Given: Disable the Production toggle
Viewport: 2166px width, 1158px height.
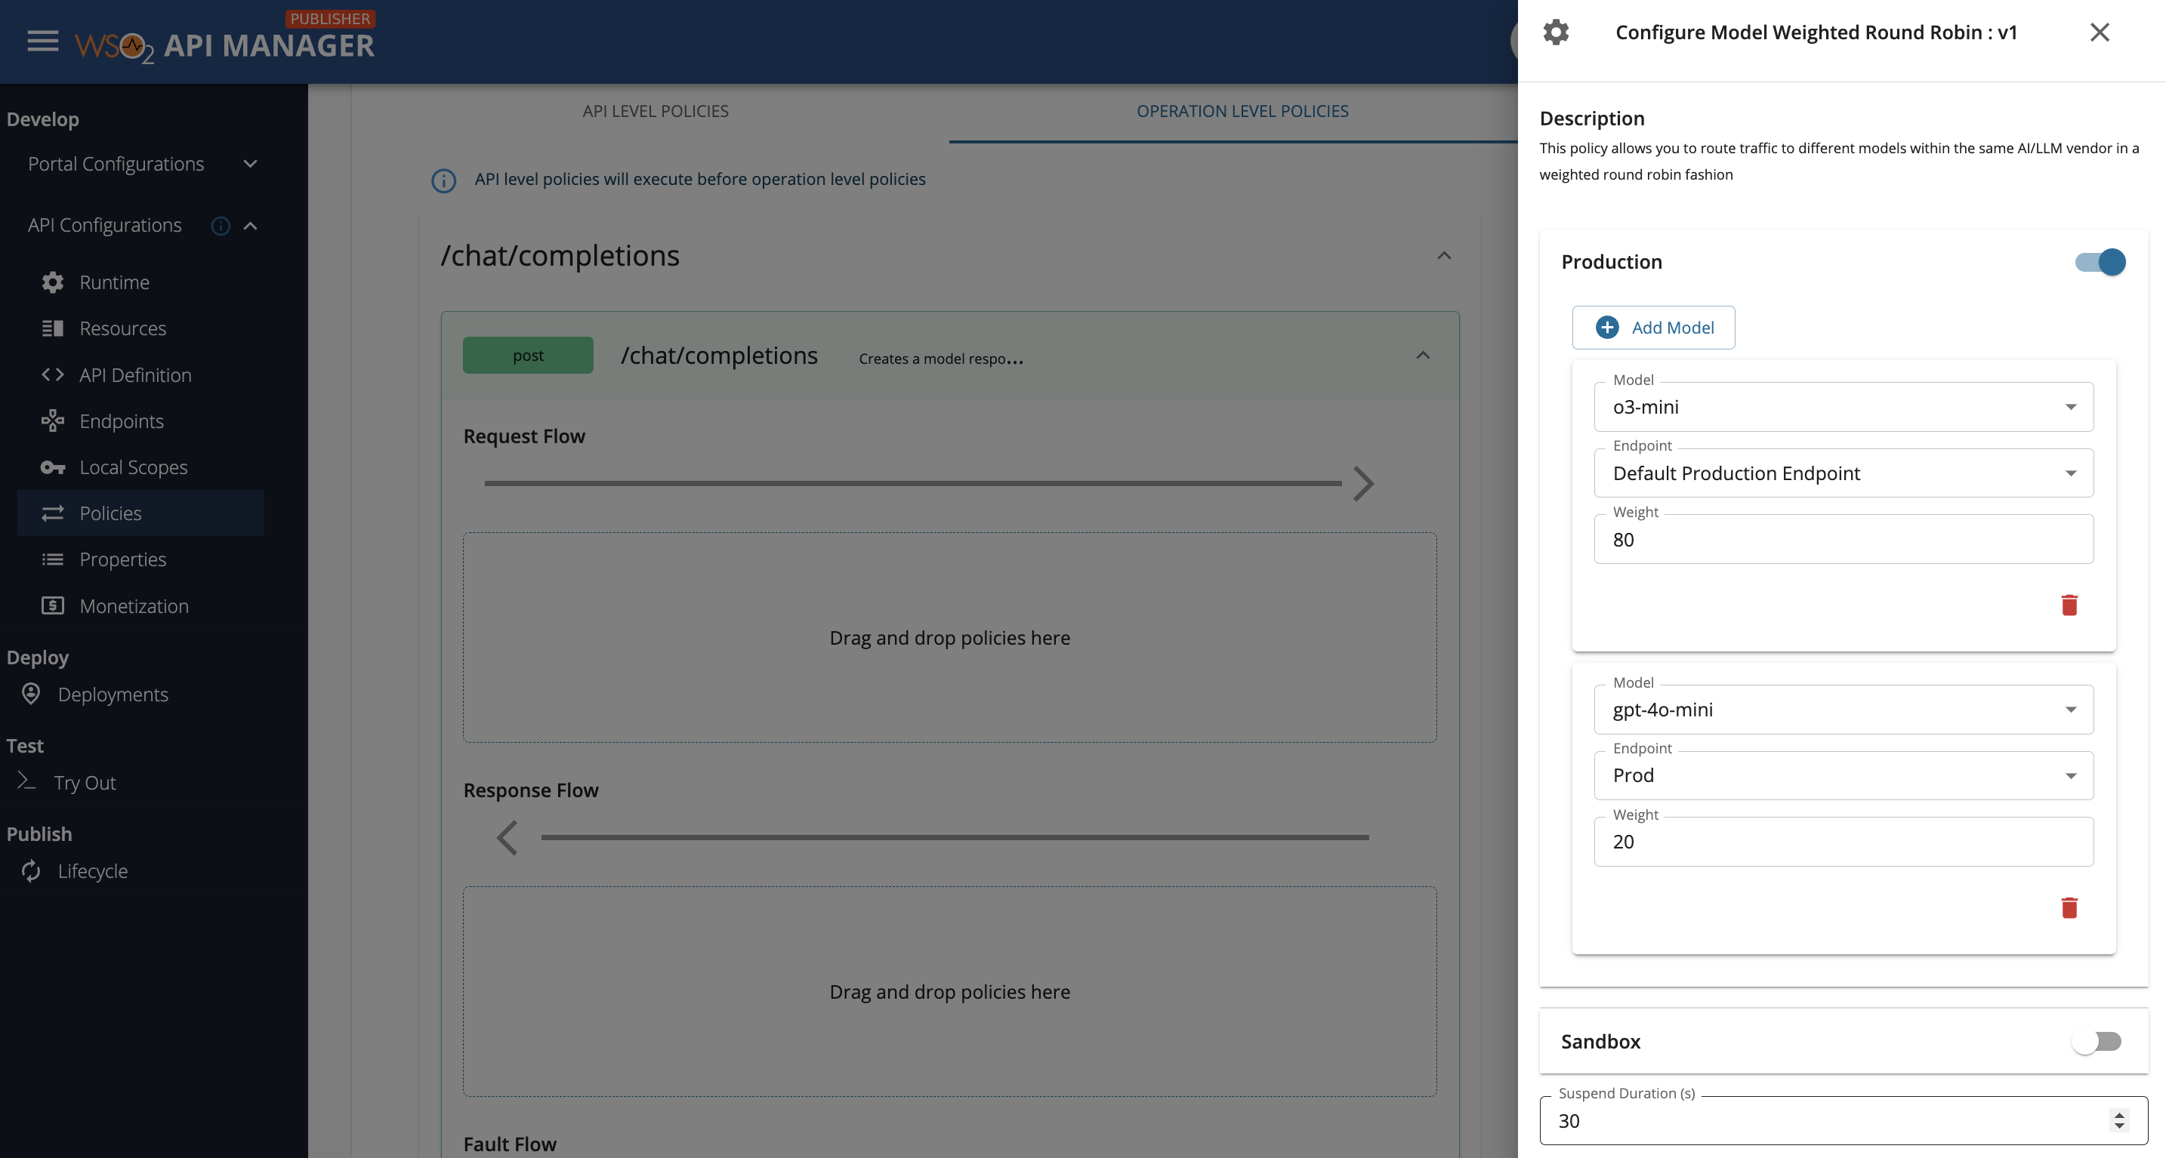Looking at the screenshot, I should tap(2100, 262).
